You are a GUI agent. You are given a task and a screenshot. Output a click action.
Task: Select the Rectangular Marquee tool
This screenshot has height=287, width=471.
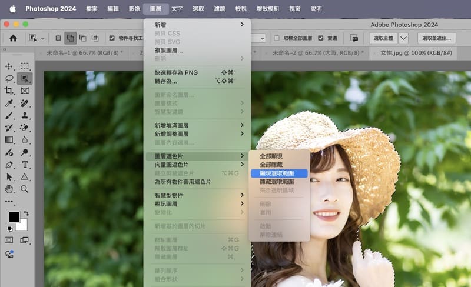(x=25, y=66)
